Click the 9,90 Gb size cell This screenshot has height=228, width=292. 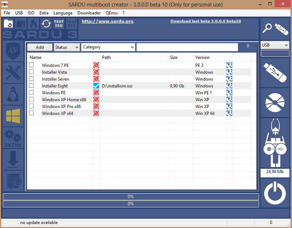pyautogui.click(x=181, y=86)
